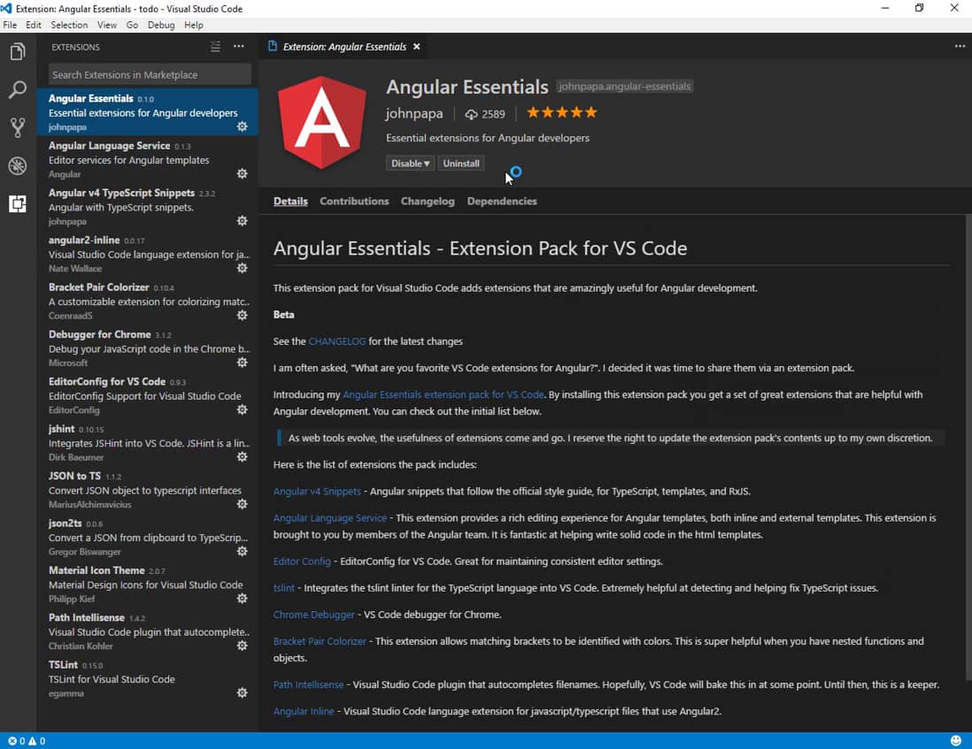This screenshot has width=972, height=749.
Task: Click the Extensions view icon
Action: tap(18, 204)
